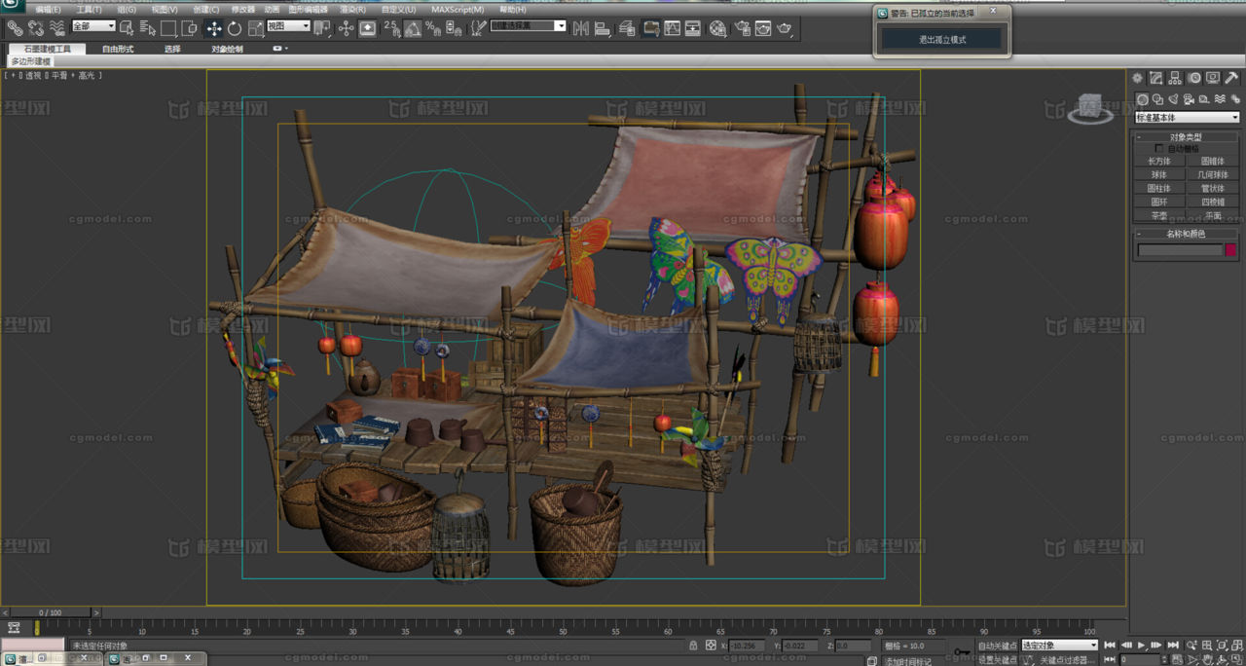Open the 全部 selection filter dropdown
1246x666 pixels.
[x=93, y=26]
